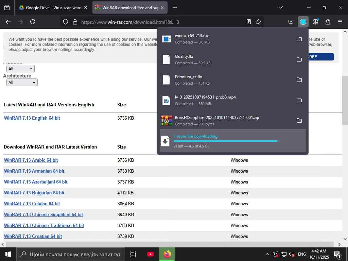The width and height of the screenshot is (348, 261).
Task: Open the Quality.ffx download entry
Action: pos(226,59)
